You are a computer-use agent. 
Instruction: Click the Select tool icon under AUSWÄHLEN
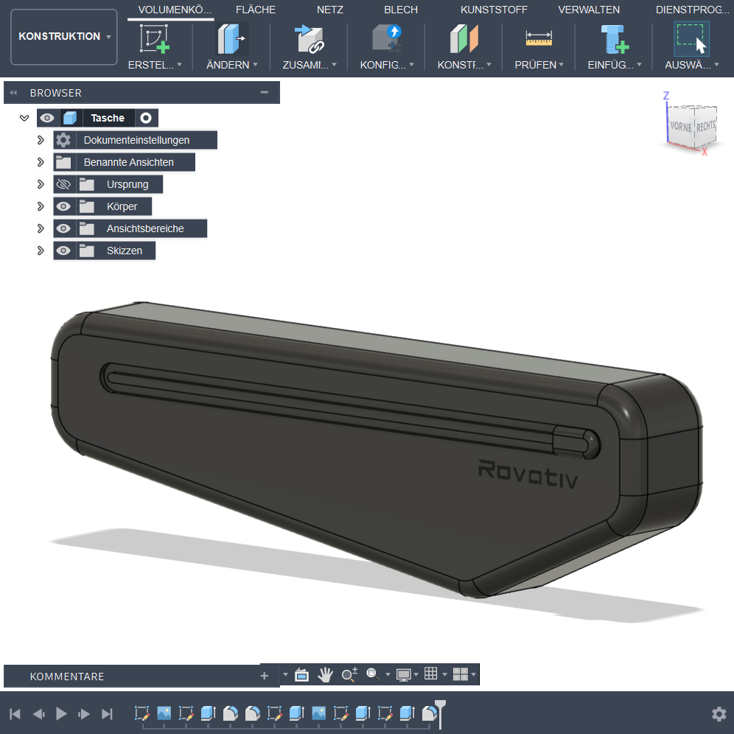tap(691, 38)
